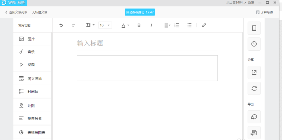Expand heading style dropdown
The width and height of the screenshot is (282, 140).
point(90,25)
